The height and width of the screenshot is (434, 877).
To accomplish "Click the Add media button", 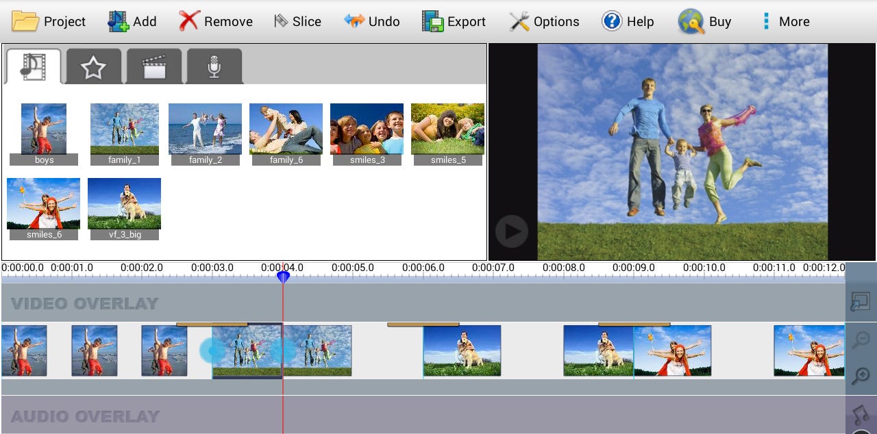I will (x=132, y=21).
